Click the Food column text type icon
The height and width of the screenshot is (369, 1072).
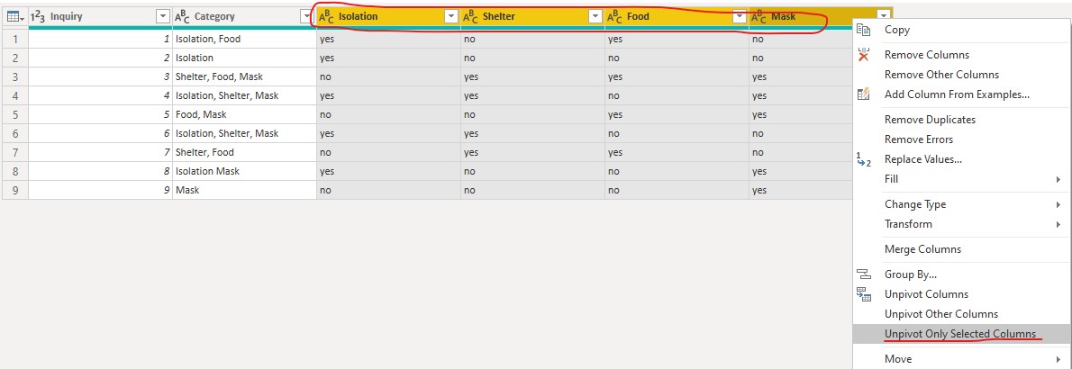[x=615, y=17]
